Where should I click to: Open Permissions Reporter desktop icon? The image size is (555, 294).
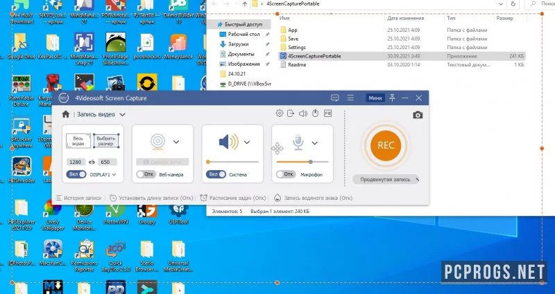click(x=84, y=256)
